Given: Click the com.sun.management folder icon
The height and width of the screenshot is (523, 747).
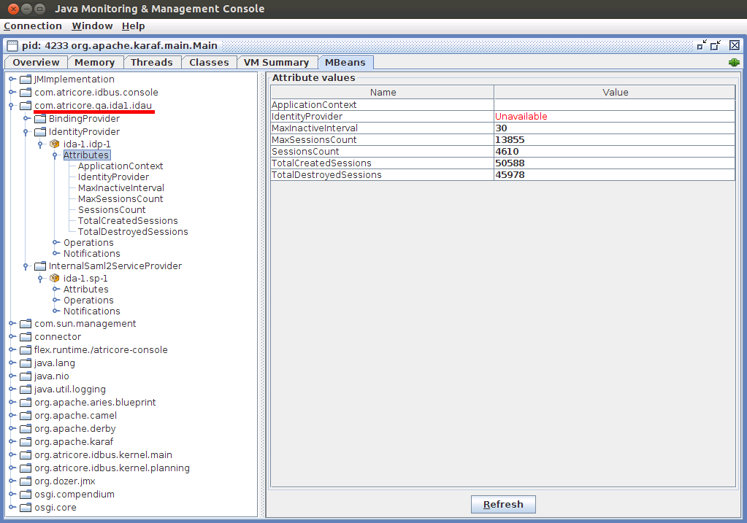Looking at the screenshot, I should [26, 324].
